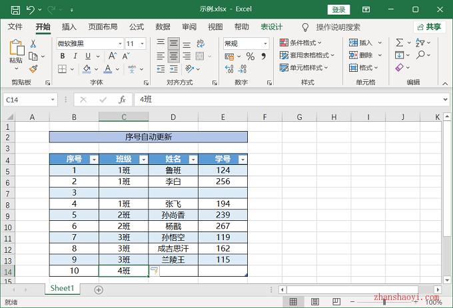Screen dimensions: 453x308
Task: Save the workbook with the floppy icon
Action: click(x=15, y=10)
